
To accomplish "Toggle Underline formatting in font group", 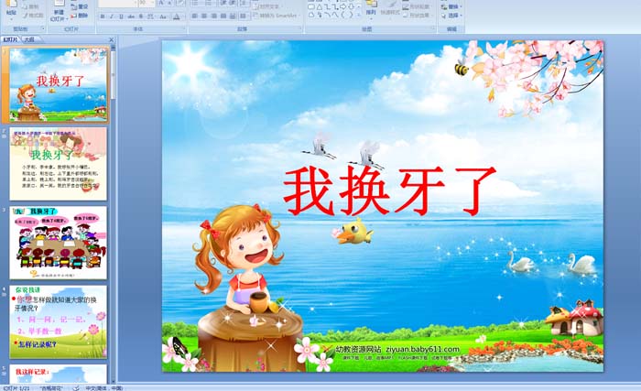I will 121,16.
